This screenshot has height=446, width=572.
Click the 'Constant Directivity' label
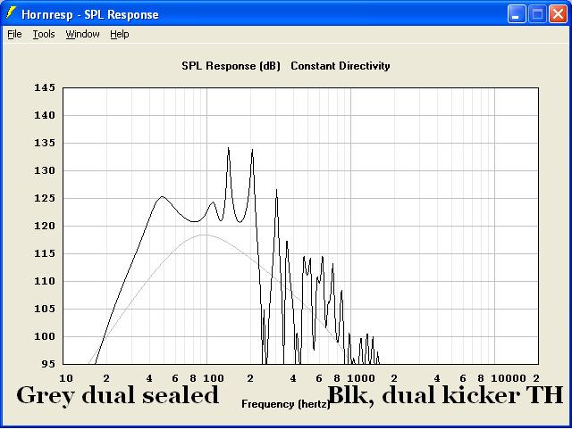click(x=341, y=66)
